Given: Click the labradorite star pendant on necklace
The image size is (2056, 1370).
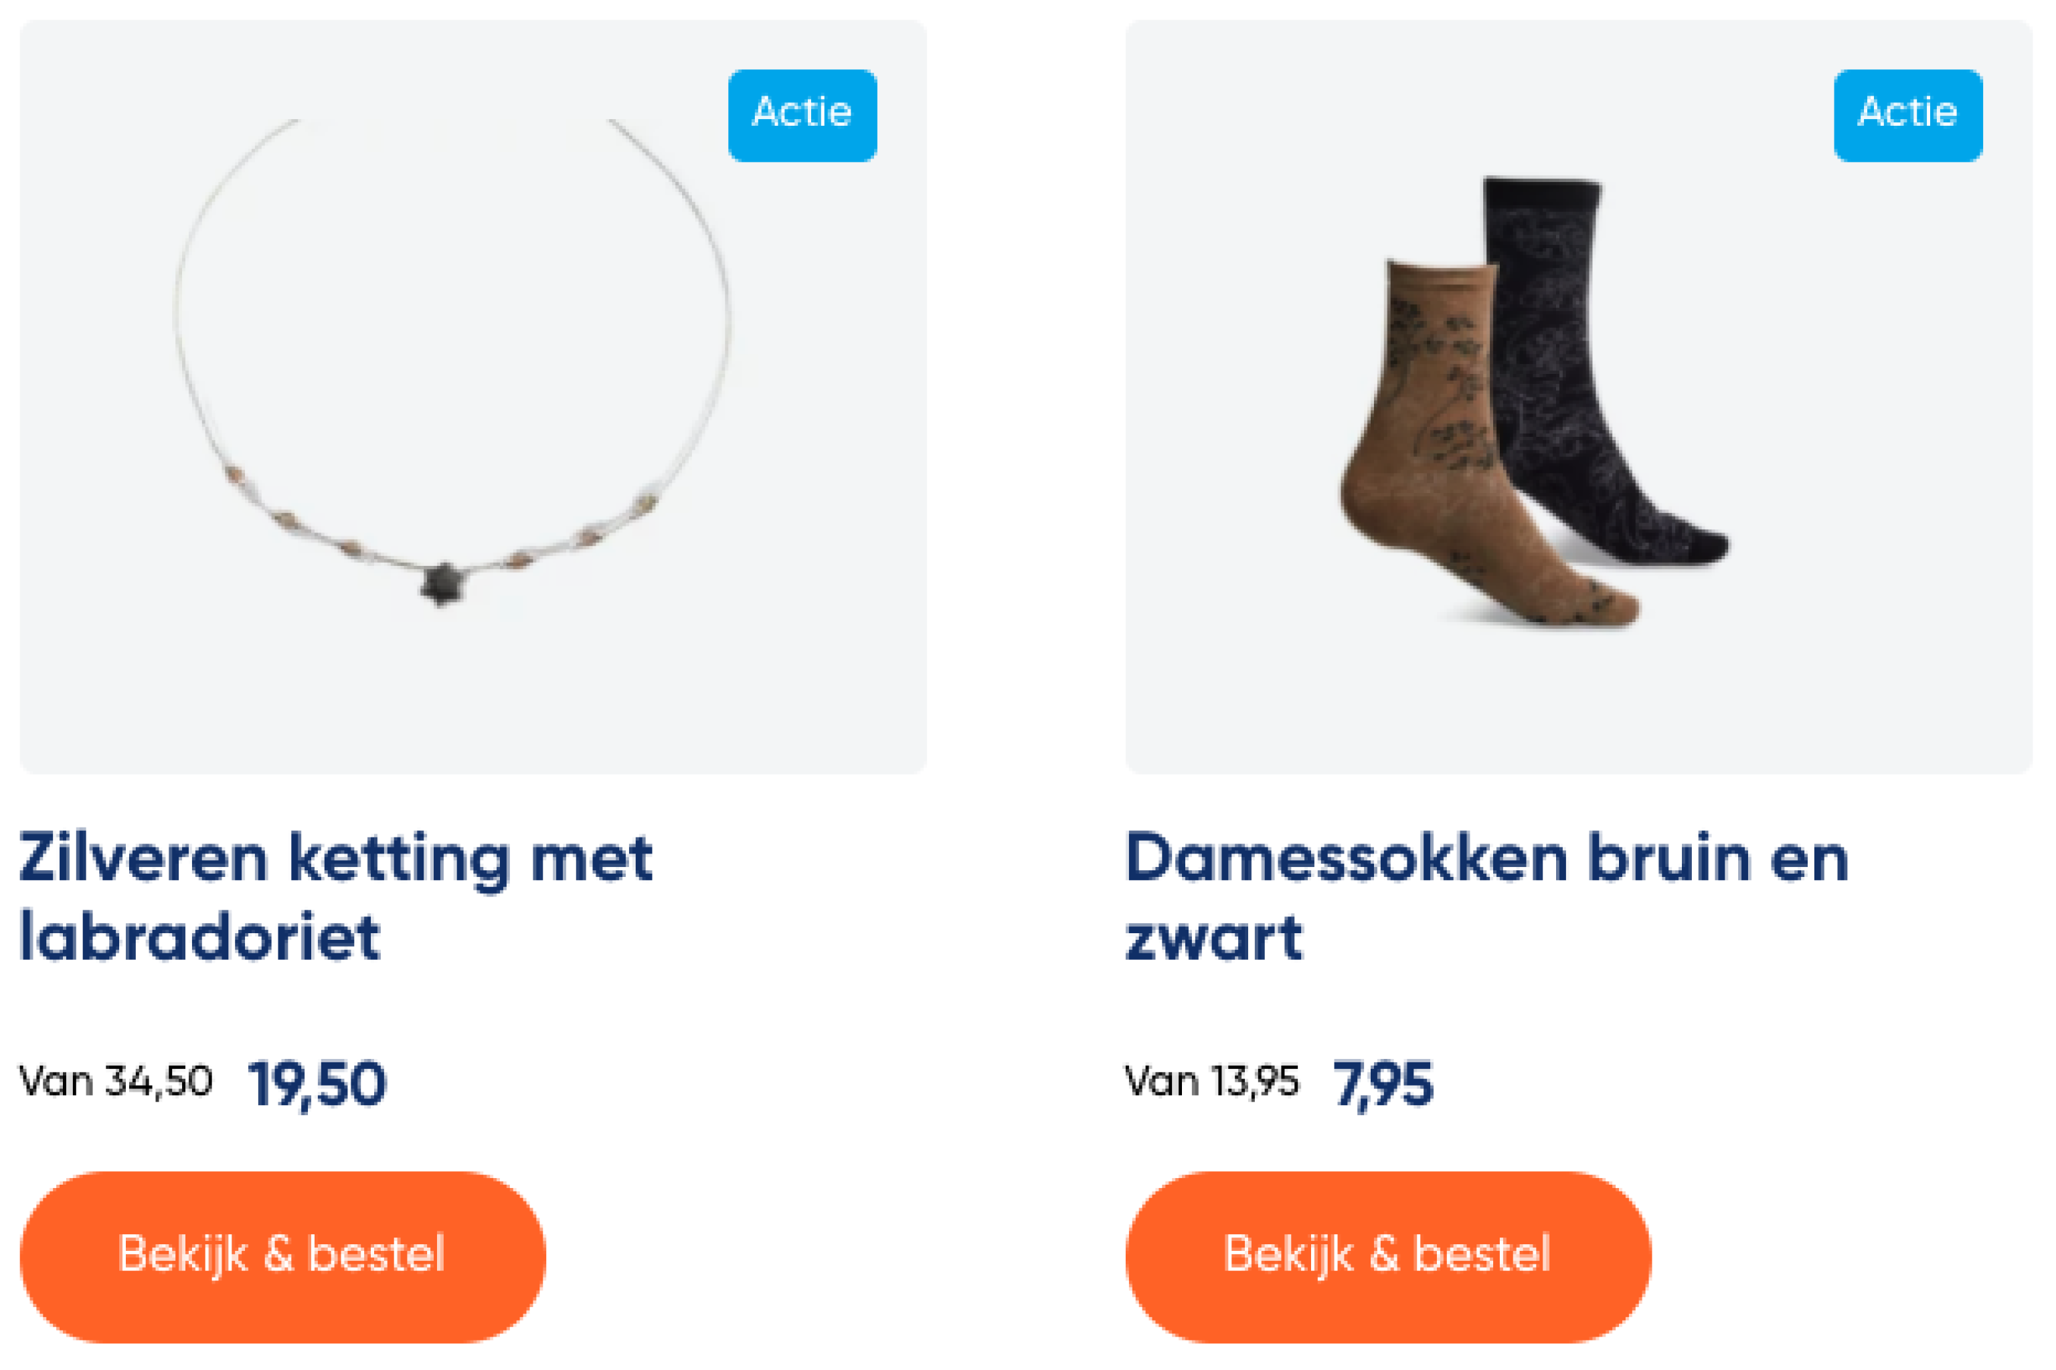Looking at the screenshot, I should pos(443,583).
